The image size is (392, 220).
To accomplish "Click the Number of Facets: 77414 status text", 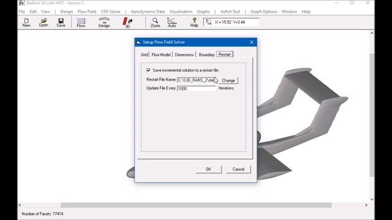I will coord(42,214).
